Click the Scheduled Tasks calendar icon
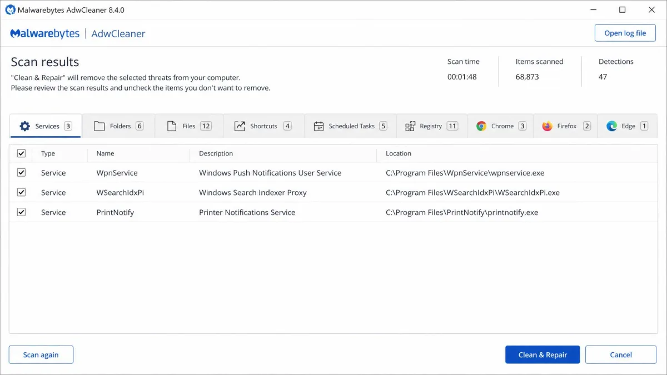667x375 pixels. (318, 126)
